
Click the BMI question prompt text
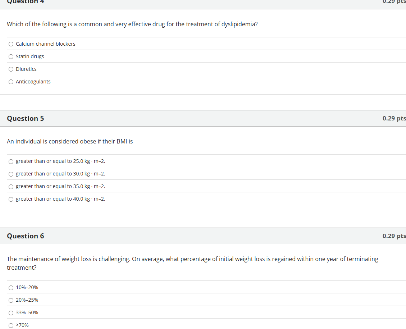[69, 141]
